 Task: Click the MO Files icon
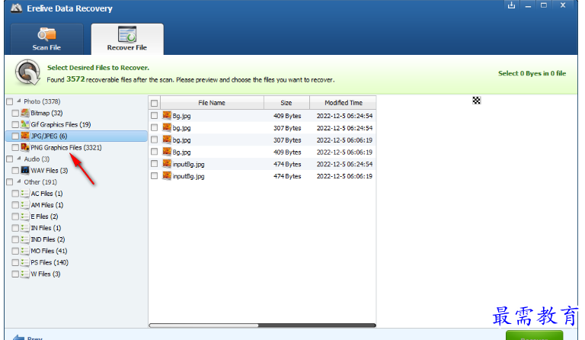tap(25, 251)
